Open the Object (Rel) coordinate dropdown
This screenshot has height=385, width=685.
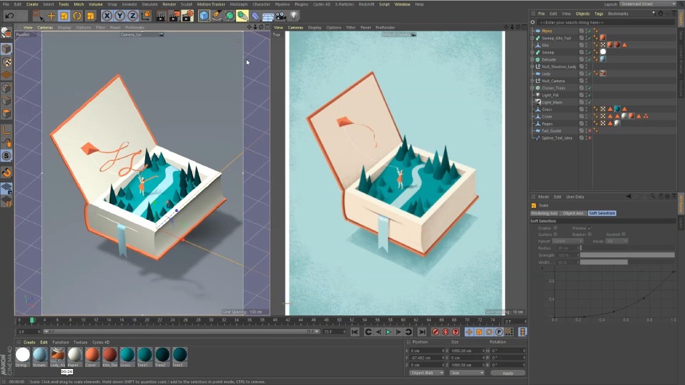pos(426,373)
